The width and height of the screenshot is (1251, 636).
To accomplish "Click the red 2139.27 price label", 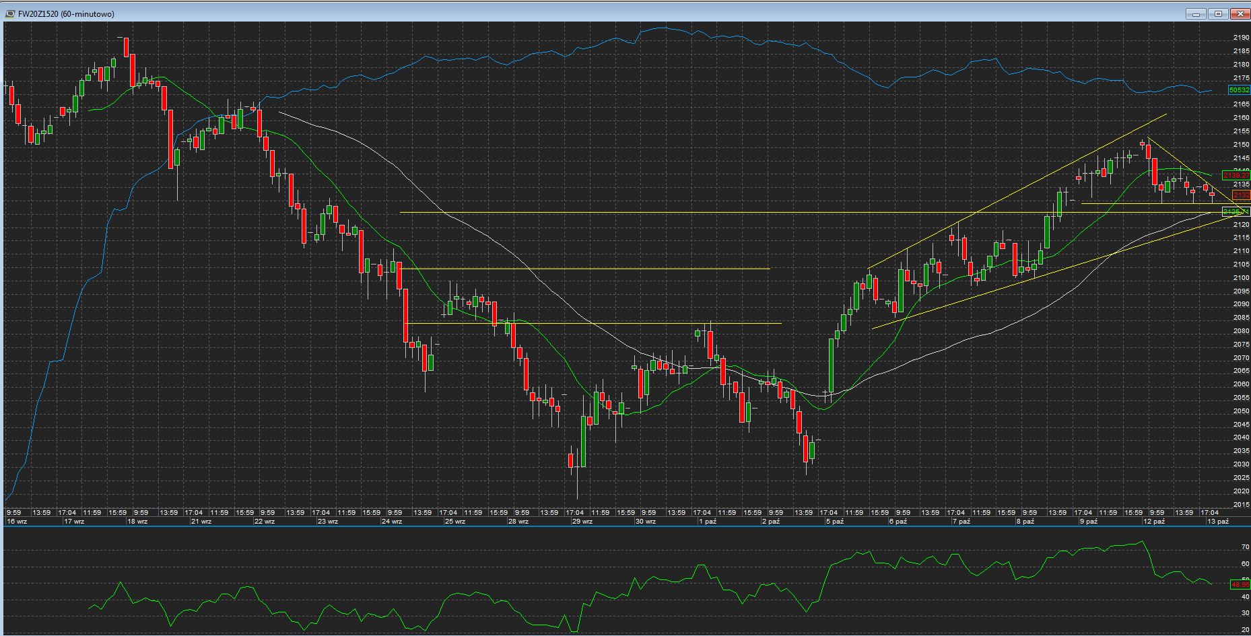I will click(1236, 176).
